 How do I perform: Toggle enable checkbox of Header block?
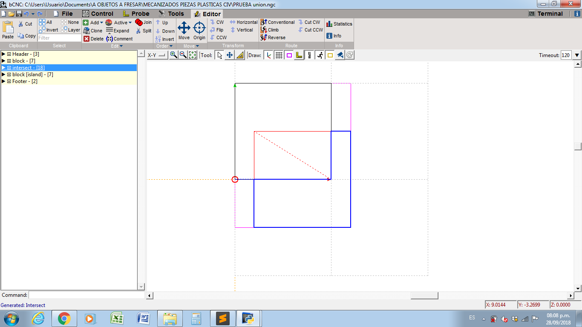pyautogui.click(x=9, y=54)
